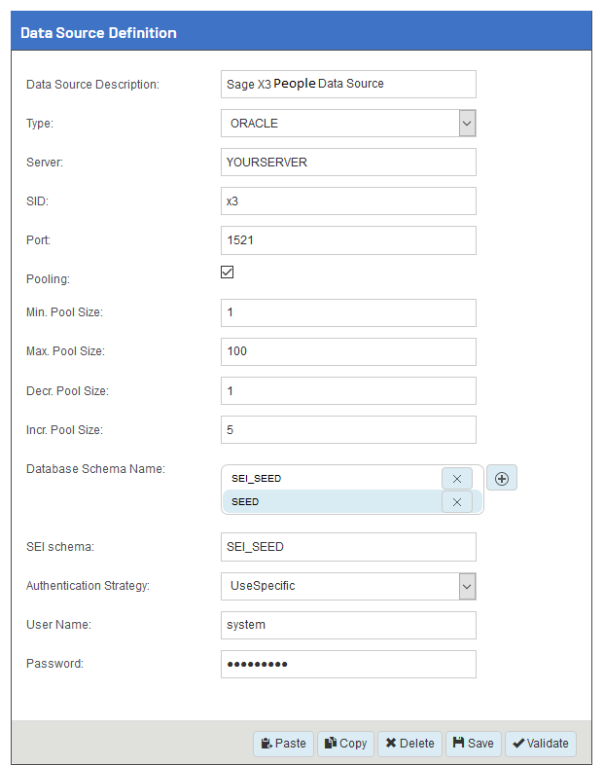The width and height of the screenshot is (604, 765).
Task: Focus the Data Source Description field
Action: pyautogui.click(x=348, y=84)
